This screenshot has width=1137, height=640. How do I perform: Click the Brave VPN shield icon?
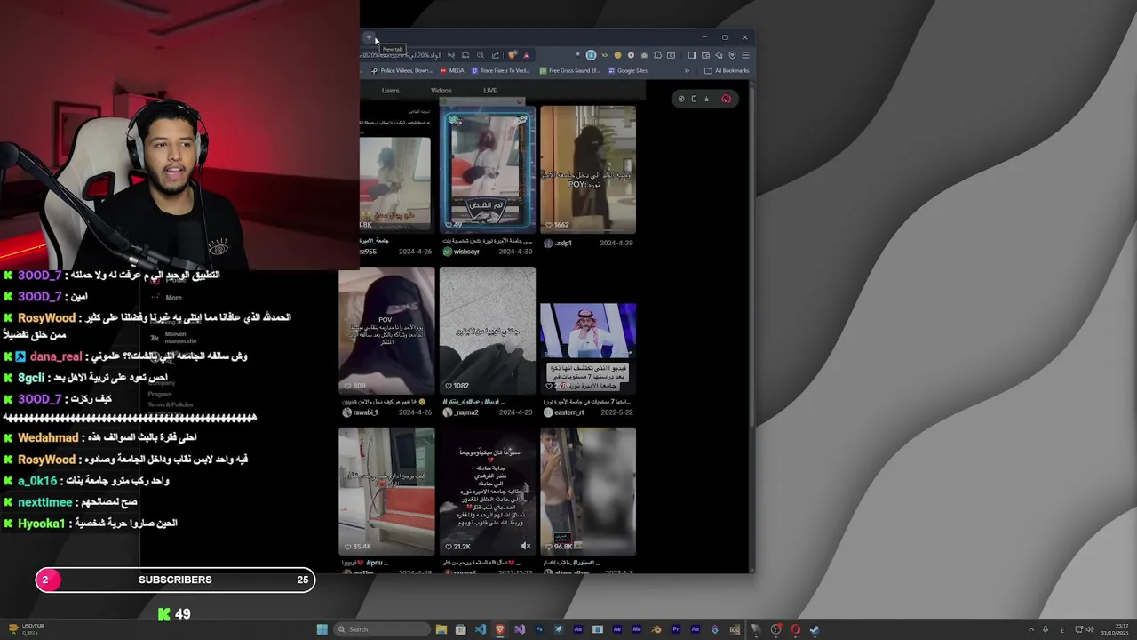[732, 55]
